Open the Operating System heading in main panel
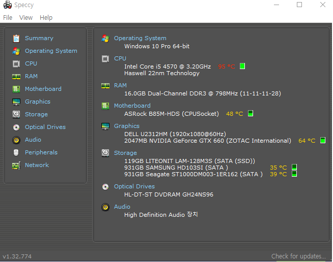333x262 pixels. coord(140,38)
